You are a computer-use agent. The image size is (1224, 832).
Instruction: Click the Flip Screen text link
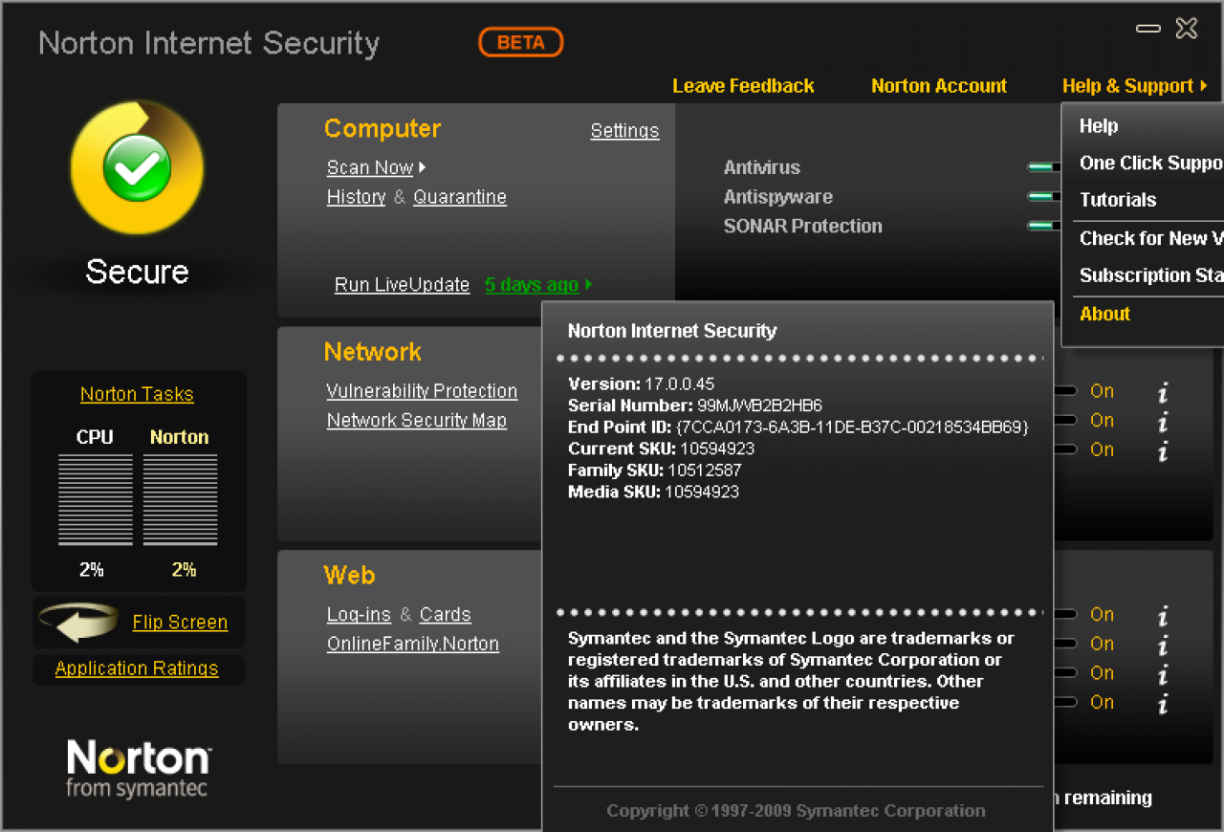[x=180, y=623]
